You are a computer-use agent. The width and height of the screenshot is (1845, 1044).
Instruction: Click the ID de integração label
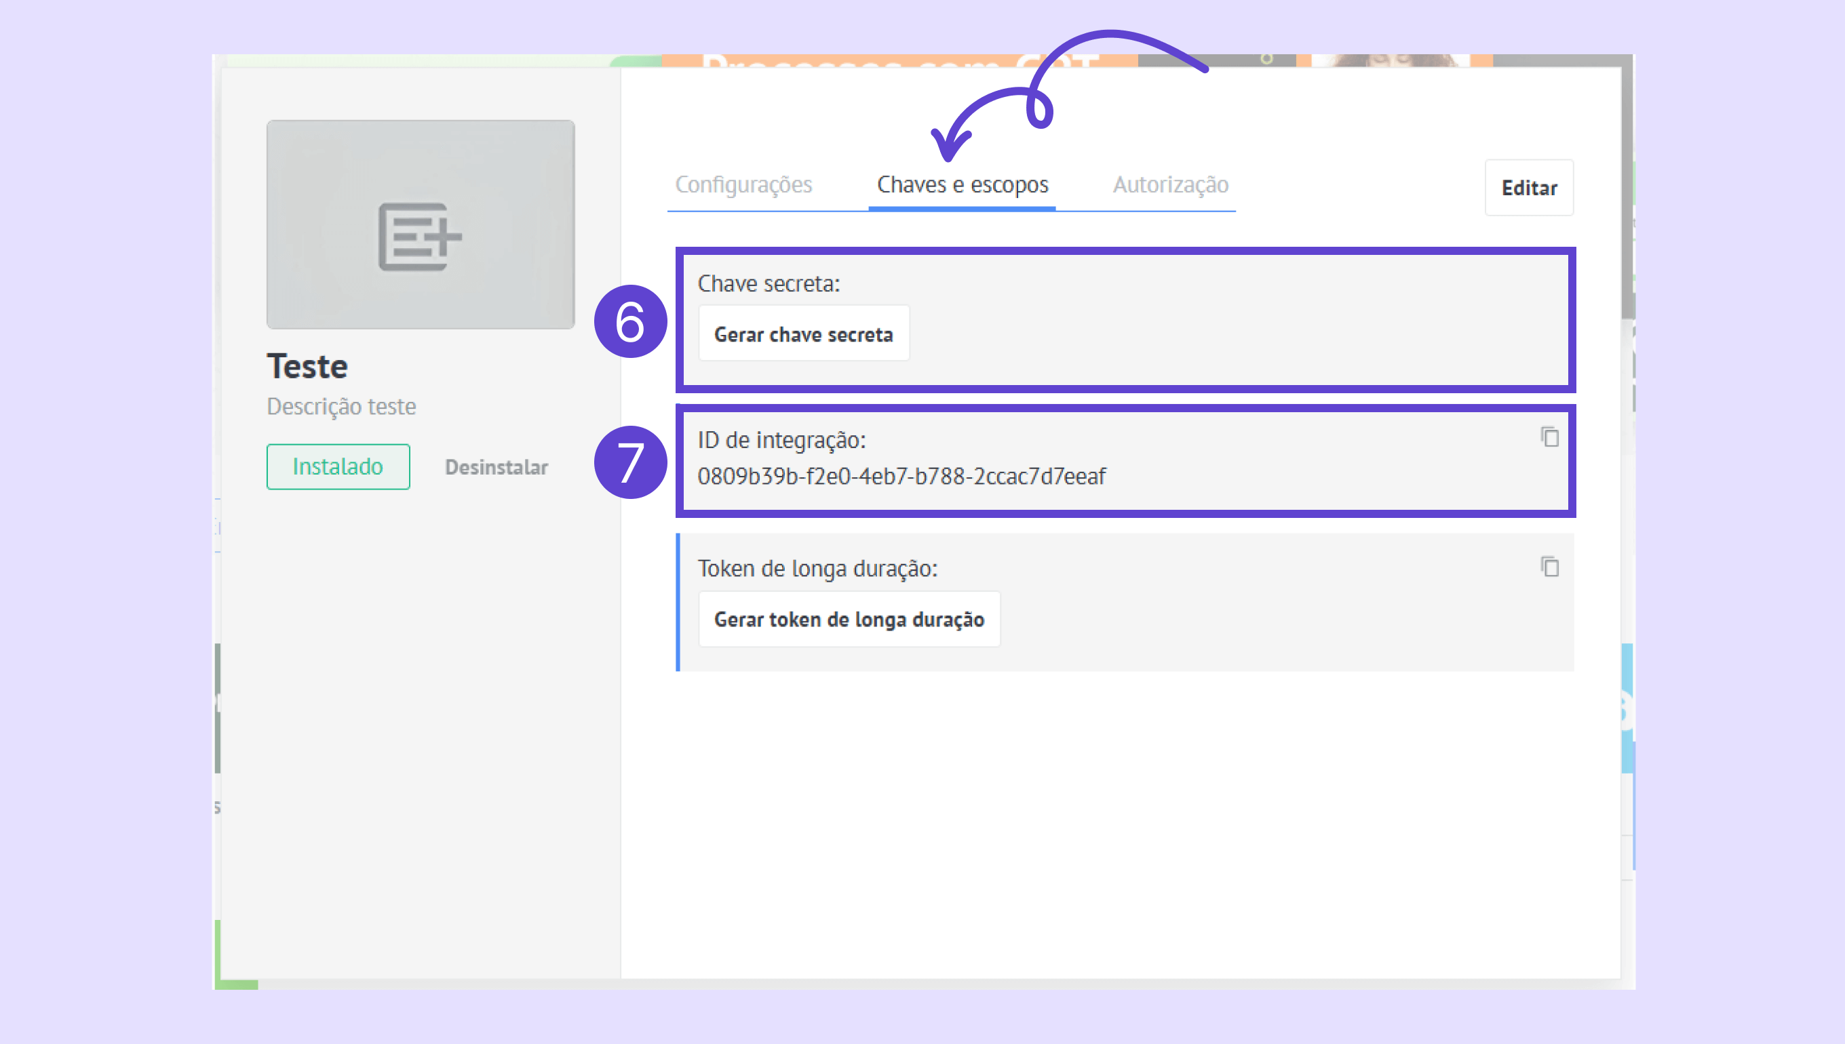tap(781, 440)
